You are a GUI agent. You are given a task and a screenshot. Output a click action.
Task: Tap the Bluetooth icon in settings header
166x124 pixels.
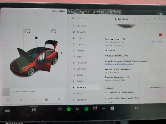[x=154, y=19]
